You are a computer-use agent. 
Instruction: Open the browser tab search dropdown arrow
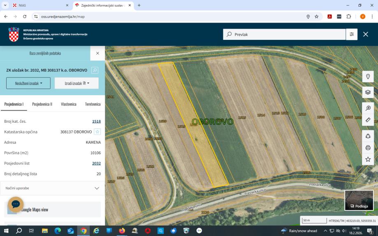tap(5, 5)
